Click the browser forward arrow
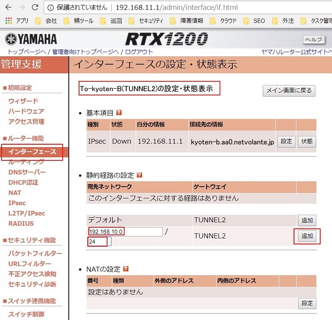This screenshot has height=320, width=332. tap(21, 7)
